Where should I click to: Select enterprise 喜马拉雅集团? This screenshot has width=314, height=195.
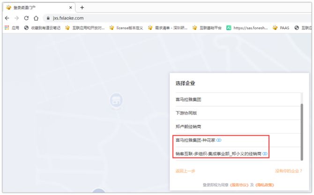click(188, 99)
